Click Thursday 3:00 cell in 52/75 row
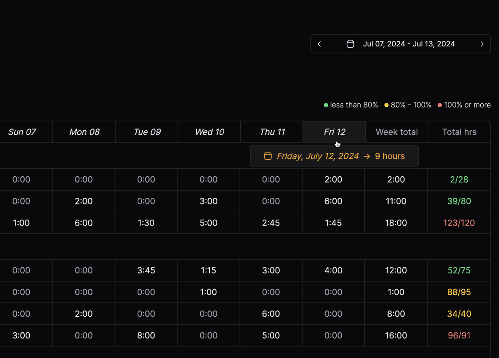The height and width of the screenshot is (358, 499). [271, 270]
